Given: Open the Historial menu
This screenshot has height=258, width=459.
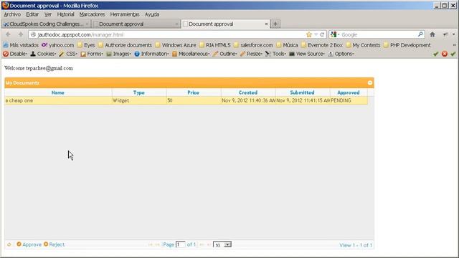Looking at the screenshot, I should point(65,14).
